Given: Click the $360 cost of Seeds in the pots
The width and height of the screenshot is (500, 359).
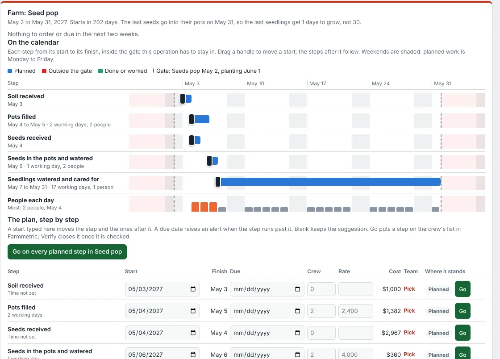Looking at the screenshot, I should 393,355.
